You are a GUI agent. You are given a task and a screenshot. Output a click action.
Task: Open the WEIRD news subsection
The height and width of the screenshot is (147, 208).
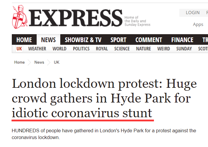[163, 49]
